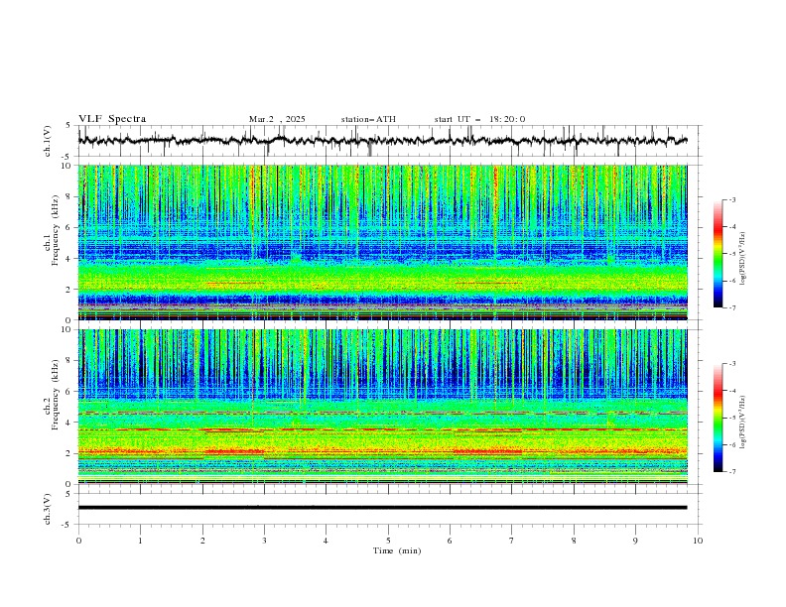Click the ch.1 'log(PSD)(V²/Hz)' colorbar label
786x607 pixels.
742,258
